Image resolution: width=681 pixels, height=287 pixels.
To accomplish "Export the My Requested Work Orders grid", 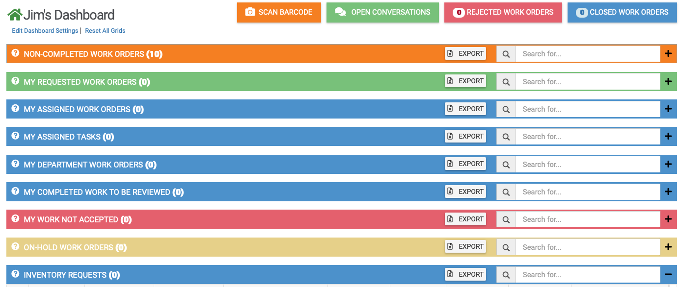I will (465, 81).
